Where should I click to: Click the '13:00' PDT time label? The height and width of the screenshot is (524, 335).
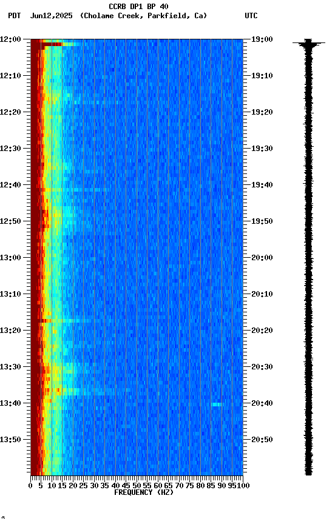(10, 258)
